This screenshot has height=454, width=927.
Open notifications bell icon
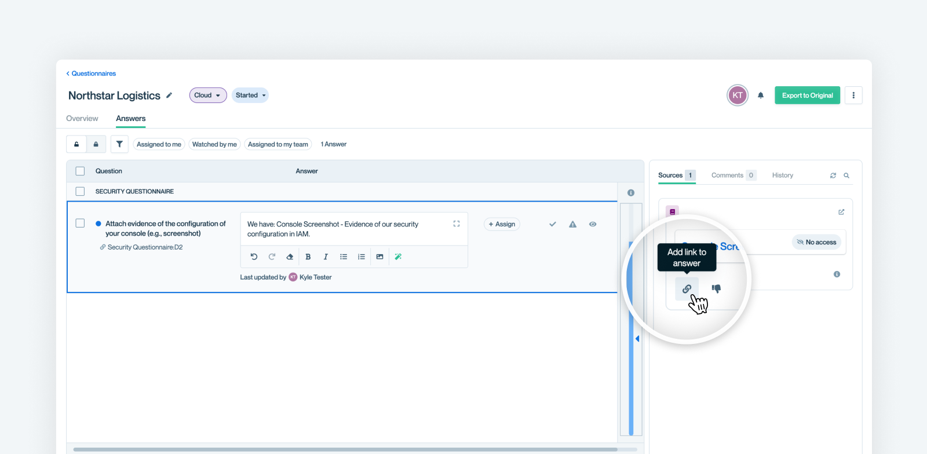[x=761, y=96]
